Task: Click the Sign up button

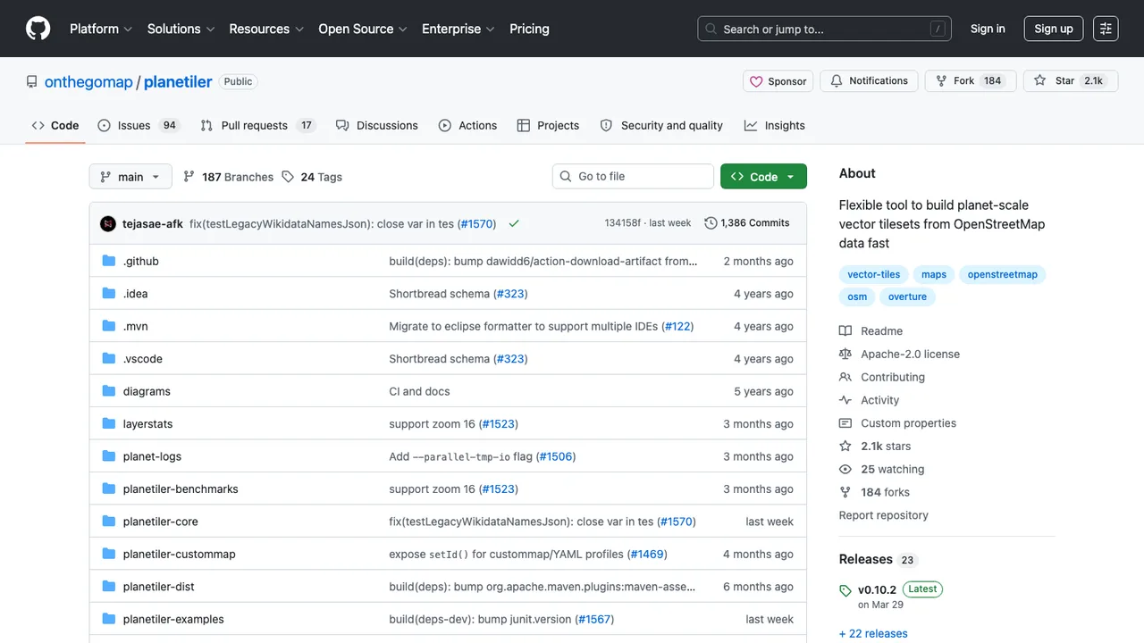Action: pyautogui.click(x=1054, y=29)
